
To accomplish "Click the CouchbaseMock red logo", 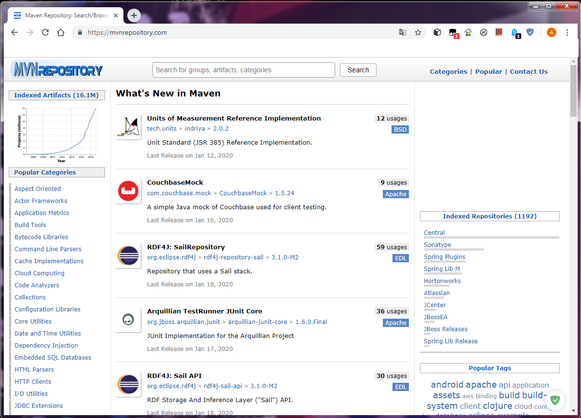I will pyautogui.click(x=128, y=191).
